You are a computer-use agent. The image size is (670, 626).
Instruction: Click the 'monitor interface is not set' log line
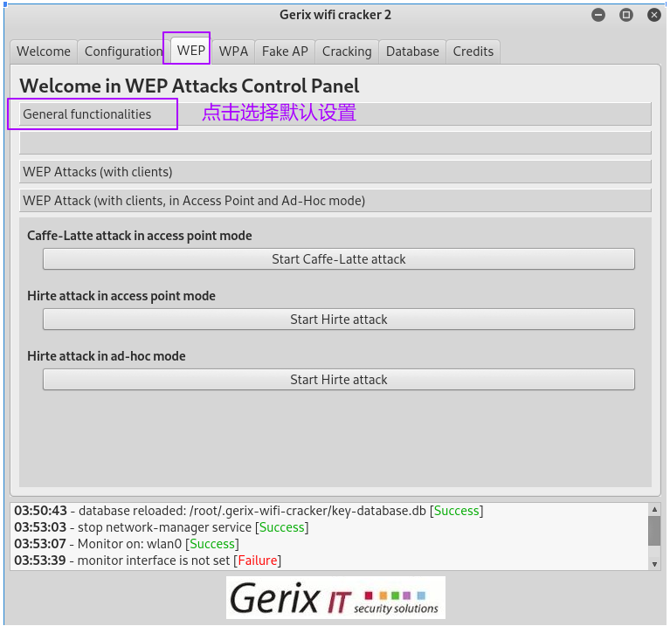pos(148,561)
